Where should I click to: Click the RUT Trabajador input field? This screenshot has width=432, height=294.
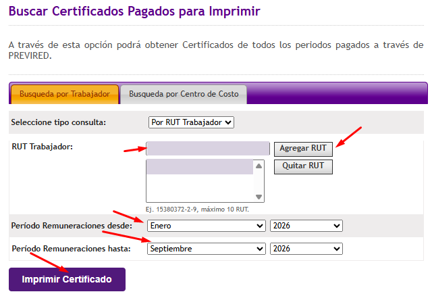208,149
